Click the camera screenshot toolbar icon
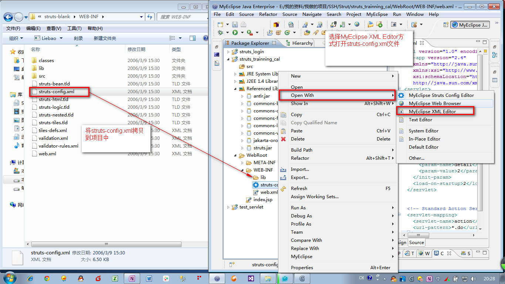This screenshot has width=505, height=284. [x=394, y=24]
